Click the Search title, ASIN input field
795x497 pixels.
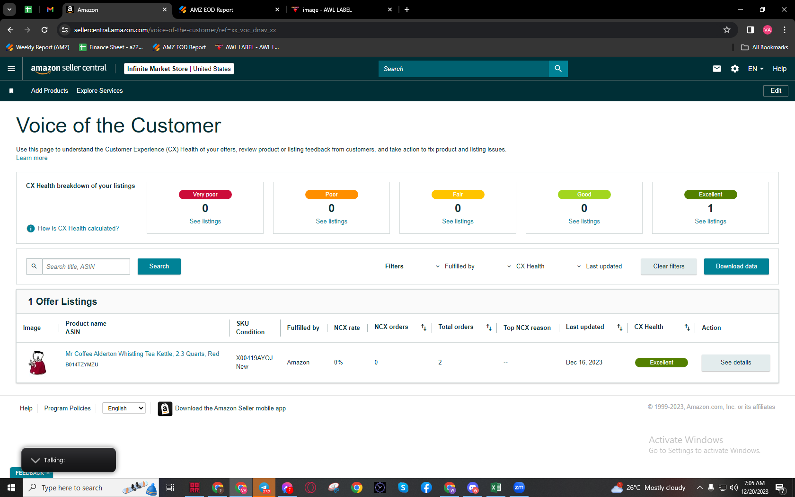coord(86,266)
